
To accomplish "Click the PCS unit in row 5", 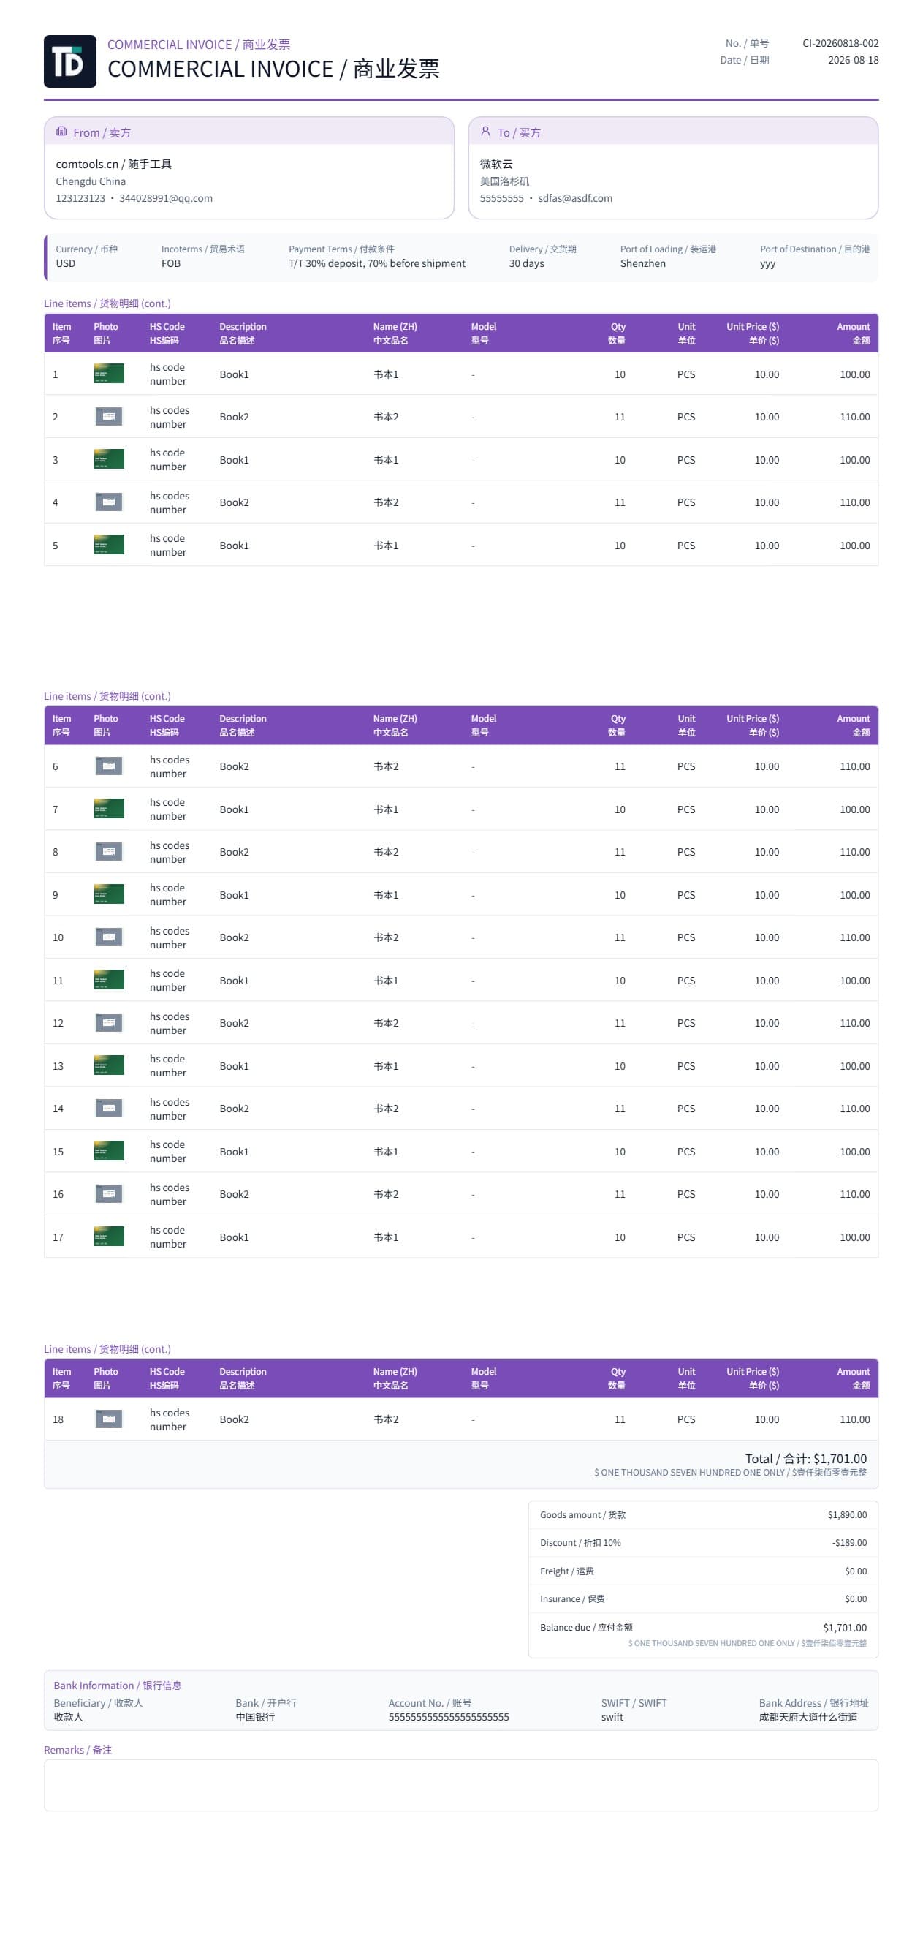I will (685, 546).
